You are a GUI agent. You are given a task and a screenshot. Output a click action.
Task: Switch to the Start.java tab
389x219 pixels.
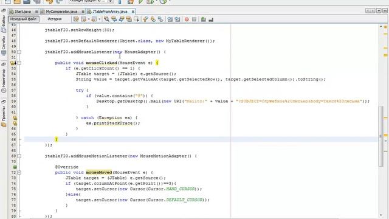coord(22,12)
